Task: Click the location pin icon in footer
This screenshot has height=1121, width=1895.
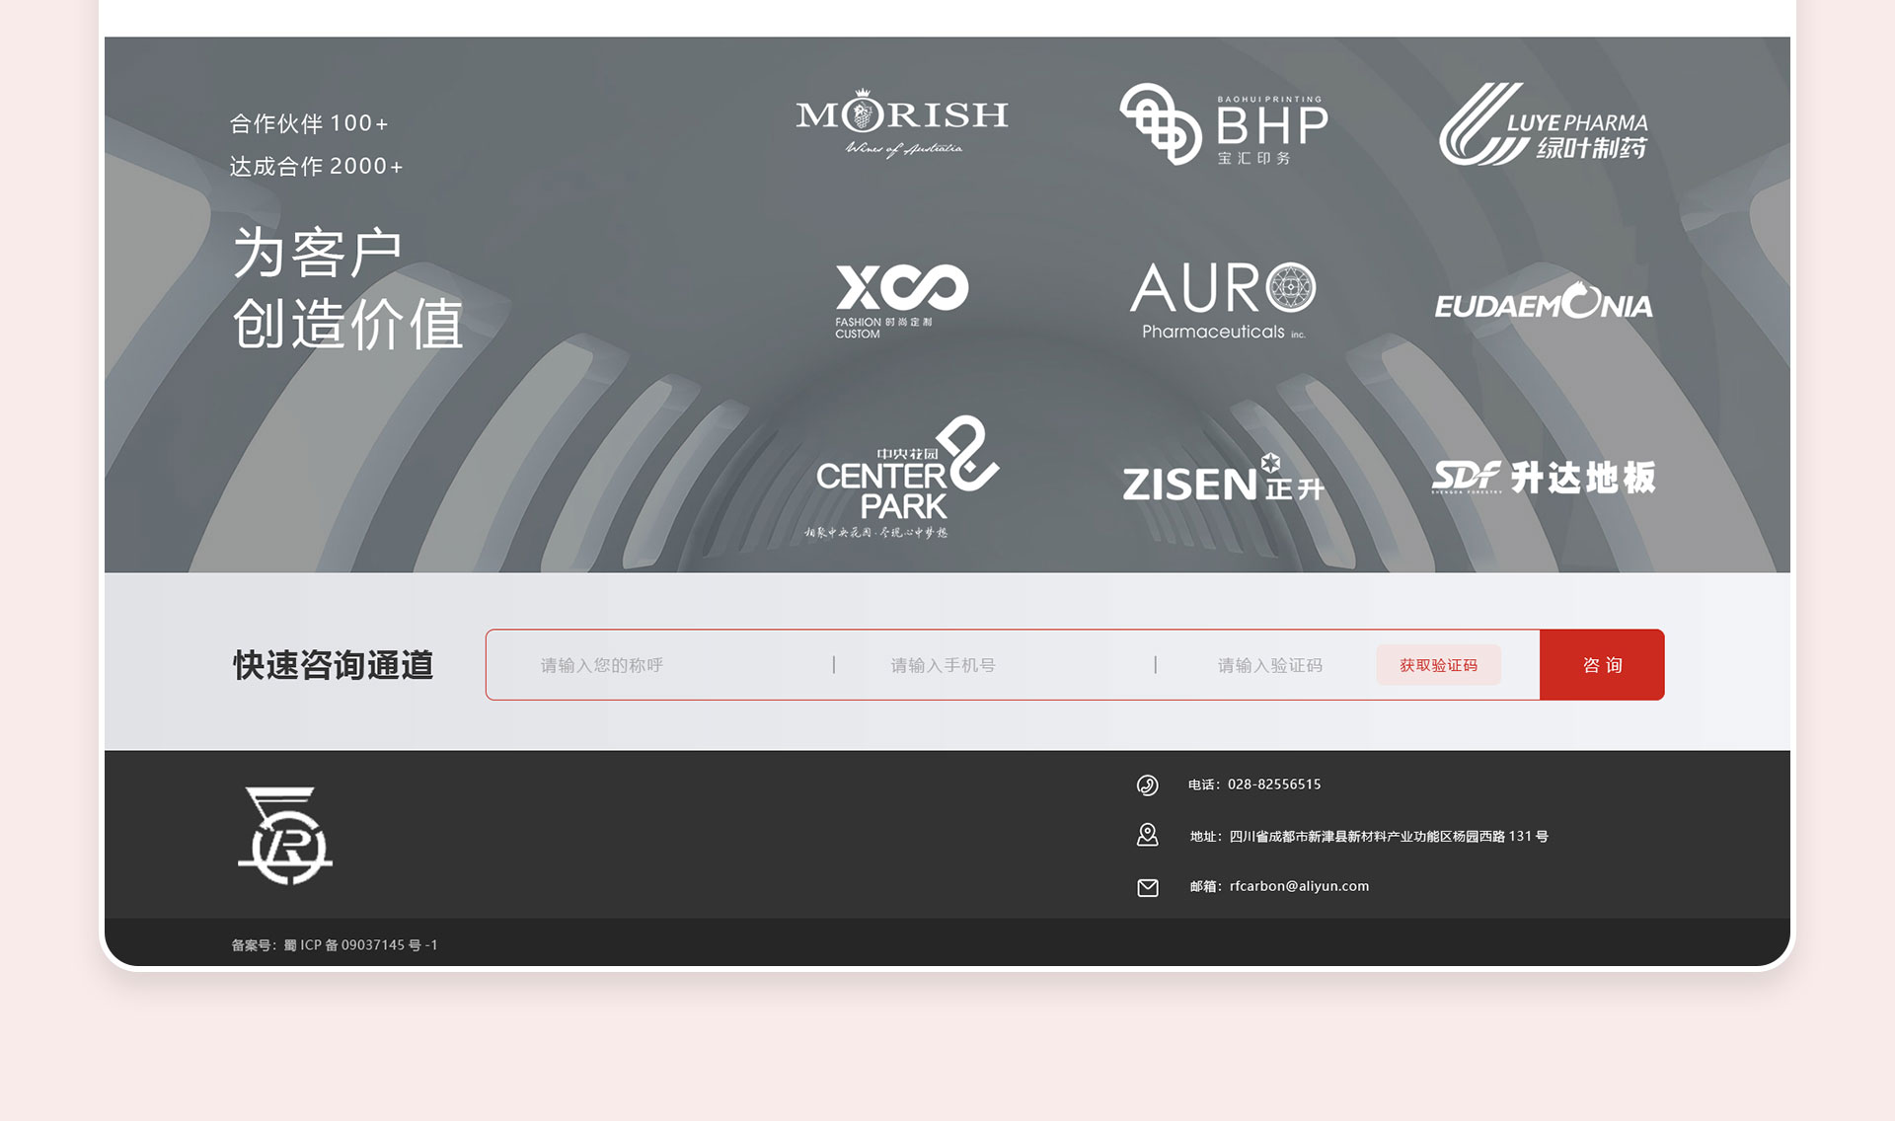Action: (1147, 836)
